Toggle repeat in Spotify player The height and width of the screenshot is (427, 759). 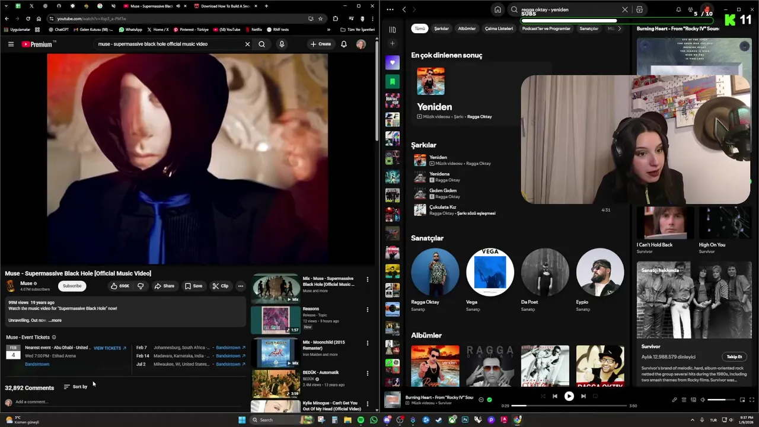point(595,396)
